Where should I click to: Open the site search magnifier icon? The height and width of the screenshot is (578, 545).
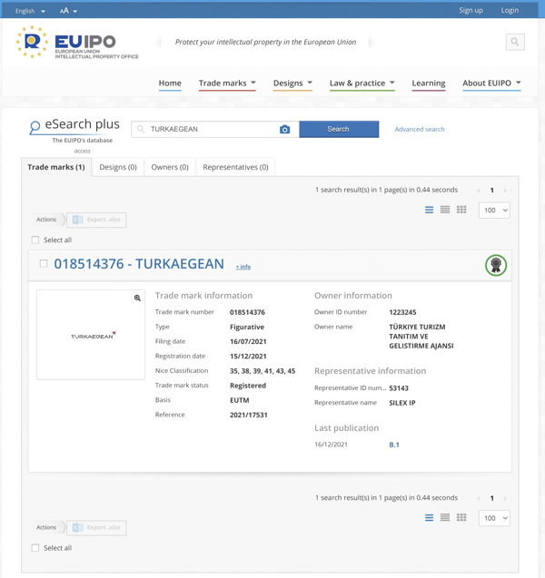point(515,42)
